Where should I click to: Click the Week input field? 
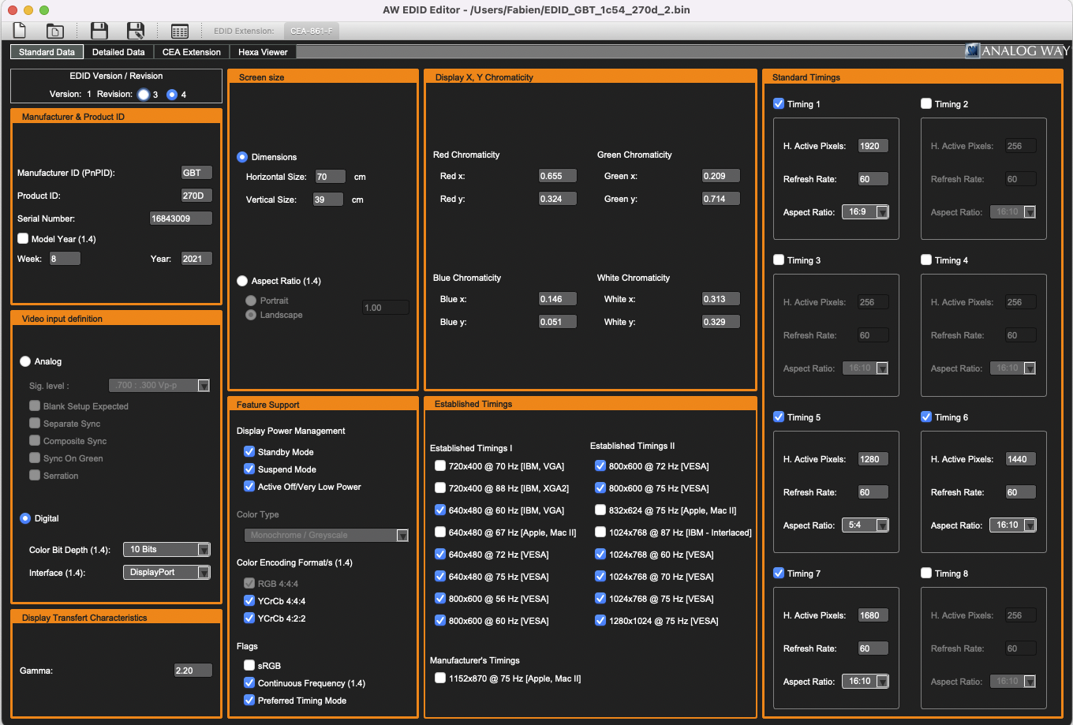click(x=65, y=259)
